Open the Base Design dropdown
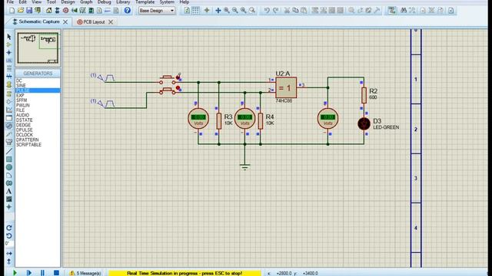Image resolution: width=492 pixels, height=276 pixels. coord(157,10)
